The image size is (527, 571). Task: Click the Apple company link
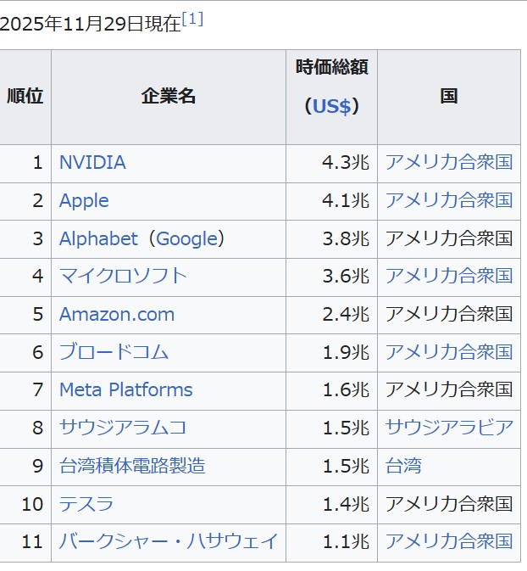[x=84, y=201]
